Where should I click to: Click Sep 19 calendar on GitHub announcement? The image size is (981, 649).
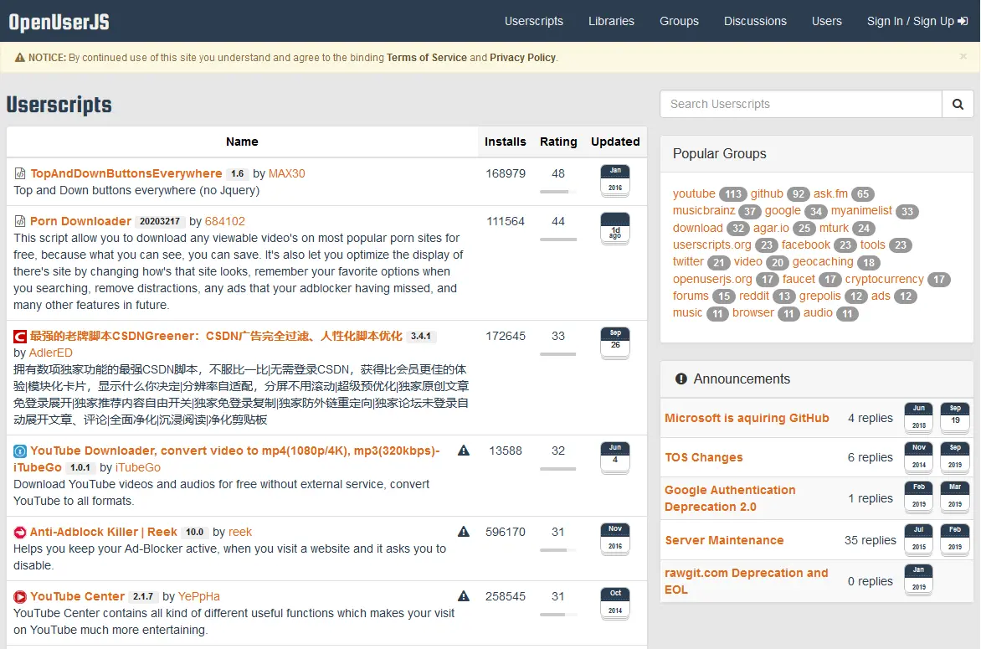[955, 417]
